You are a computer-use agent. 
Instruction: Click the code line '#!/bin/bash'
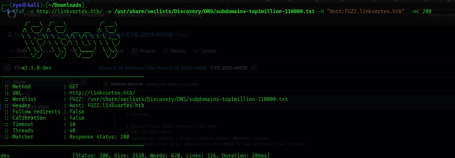click(138, 114)
